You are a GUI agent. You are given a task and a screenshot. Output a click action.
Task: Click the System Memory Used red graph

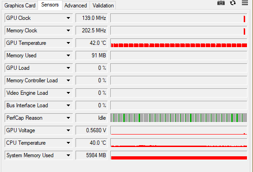(x=178, y=155)
